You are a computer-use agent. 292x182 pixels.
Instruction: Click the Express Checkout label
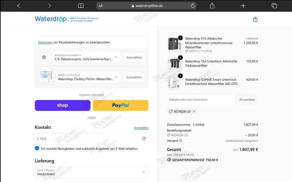92,95
